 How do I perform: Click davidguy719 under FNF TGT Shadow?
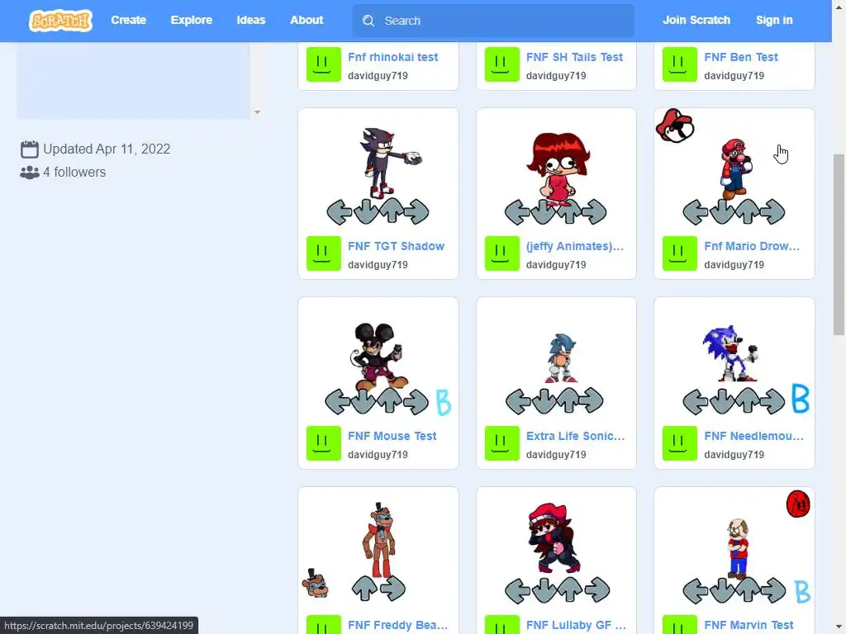(378, 265)
